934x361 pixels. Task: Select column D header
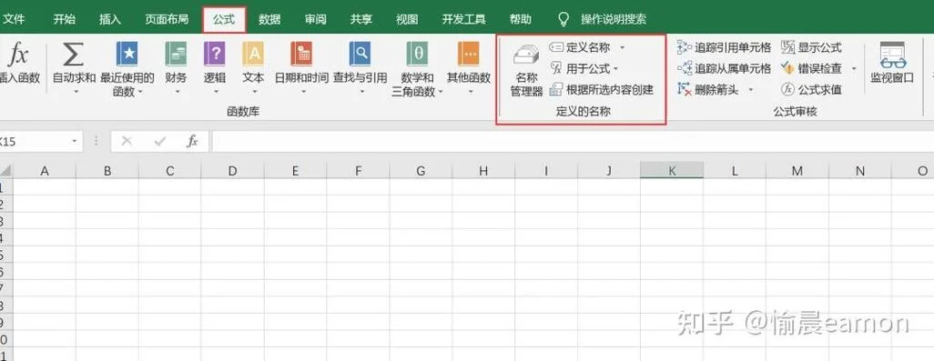232,171
